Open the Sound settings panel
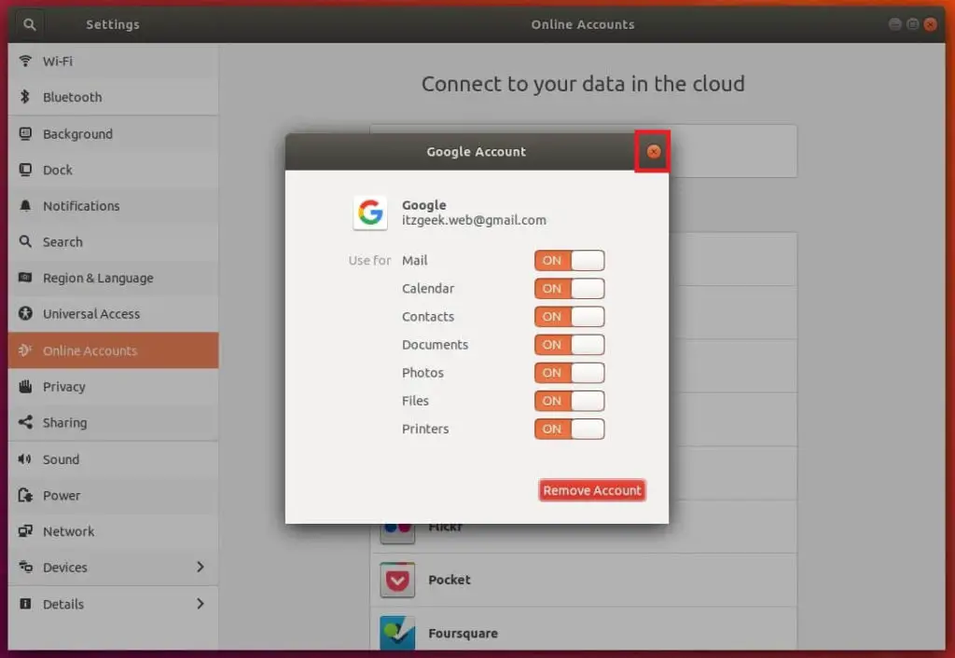This screenshot has height=658, width=955. (113, 459)
